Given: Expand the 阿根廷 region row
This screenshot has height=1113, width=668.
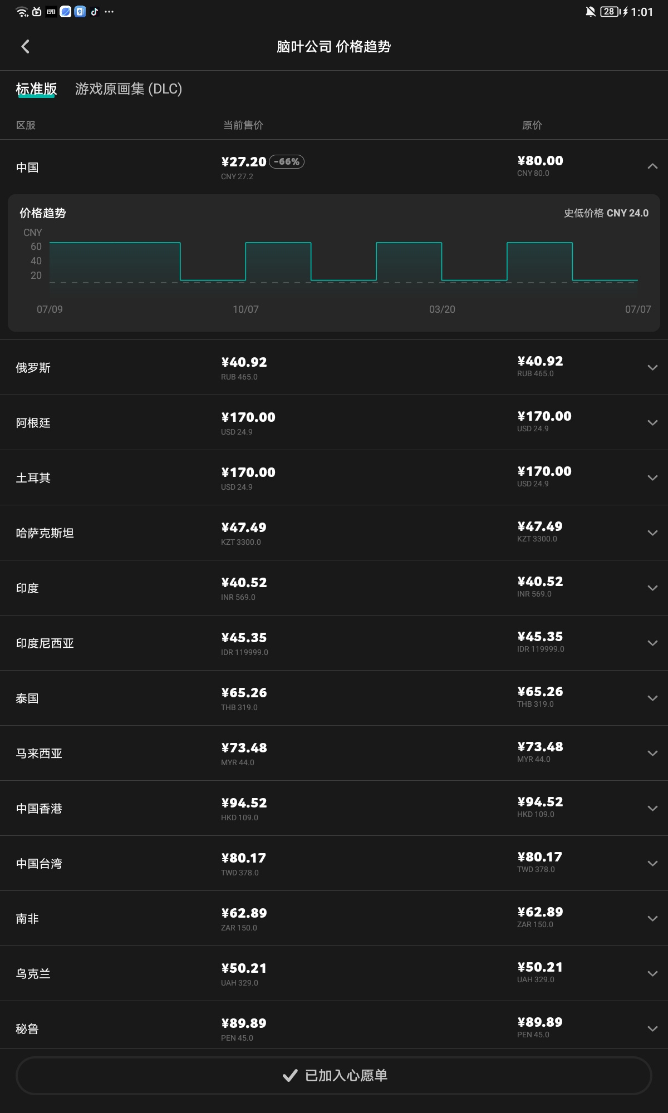Looking at the screenshot, I should coord(652,422).
